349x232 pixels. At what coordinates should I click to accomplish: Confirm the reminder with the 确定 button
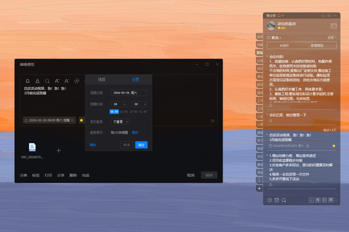tap(141, 145)
